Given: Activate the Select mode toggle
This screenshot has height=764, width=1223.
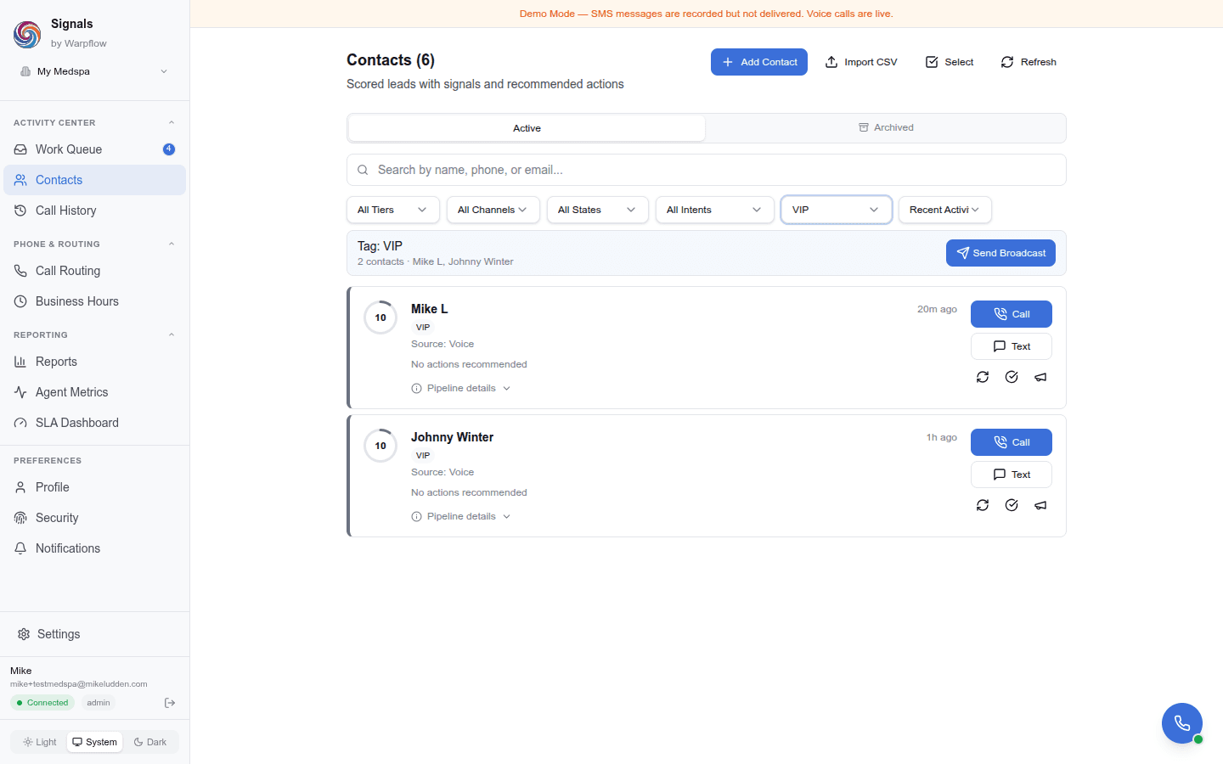Looking at the screenshot, I should coord(949,61).
